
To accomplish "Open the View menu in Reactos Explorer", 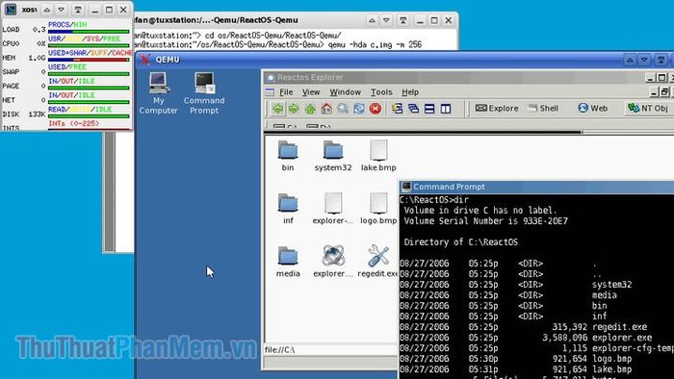I will pyautogui.click(x=311, y=91).
